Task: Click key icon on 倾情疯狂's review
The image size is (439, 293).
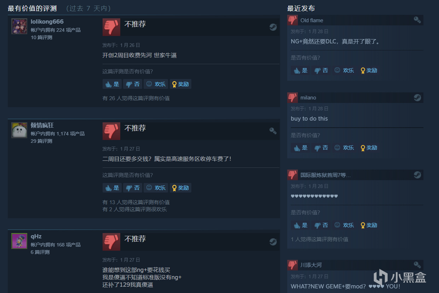Action: click(x=273, y=131)
